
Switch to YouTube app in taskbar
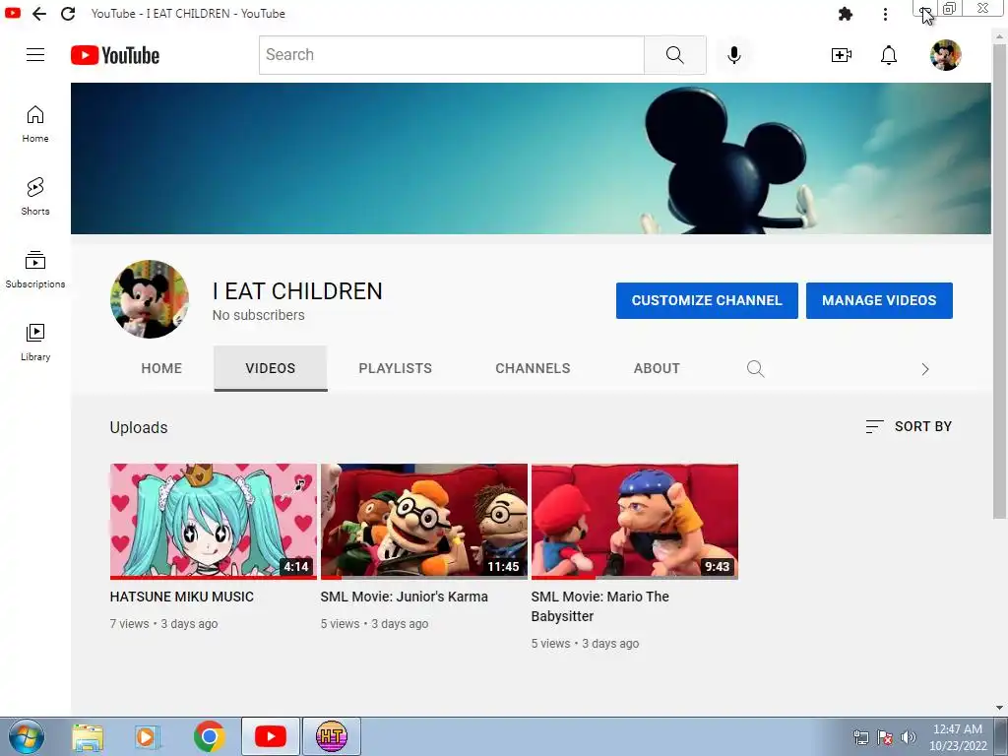(x=270, y=736)
